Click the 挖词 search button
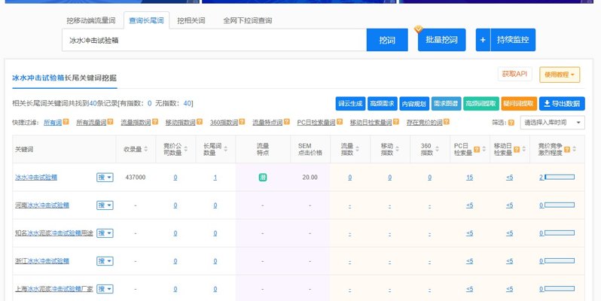The image size is (601, 301). coord(387,40)
